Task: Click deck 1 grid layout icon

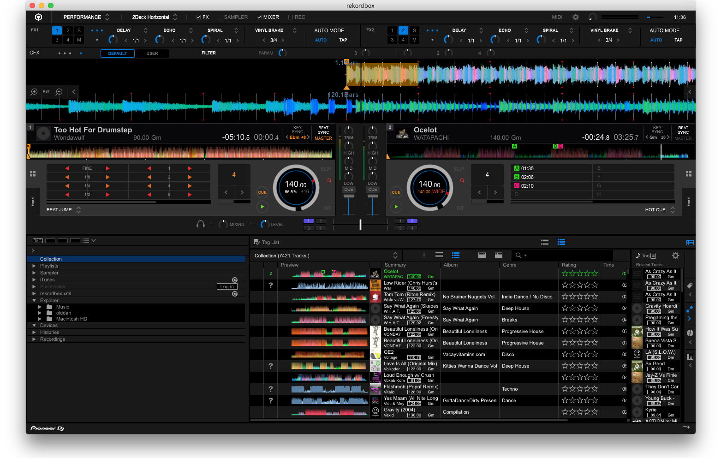Action: [x=33, y=174]
